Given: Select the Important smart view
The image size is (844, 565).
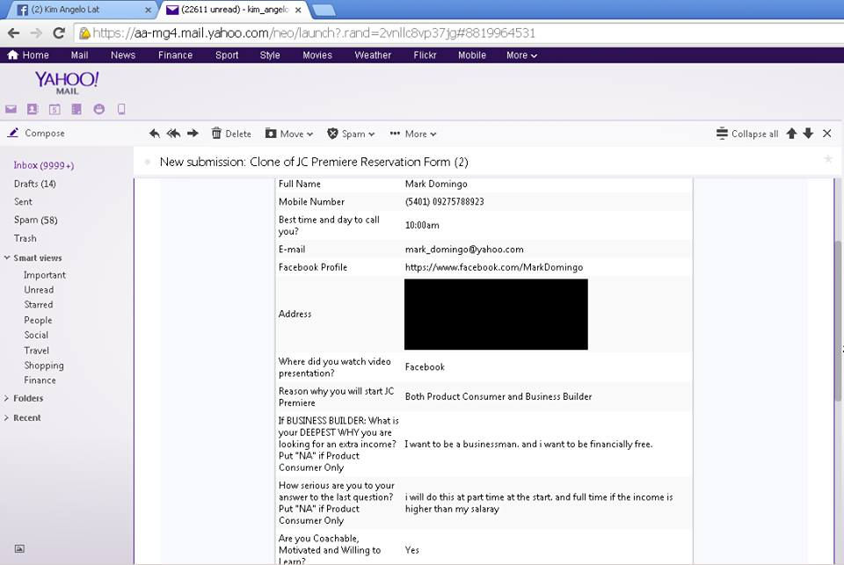Looking at the screenshot, I should [x=45, y=275].
